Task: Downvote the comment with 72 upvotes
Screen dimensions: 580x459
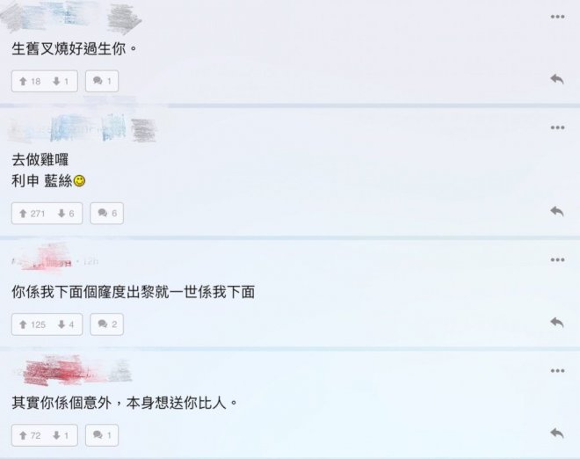Action: [x=61, y=435]
